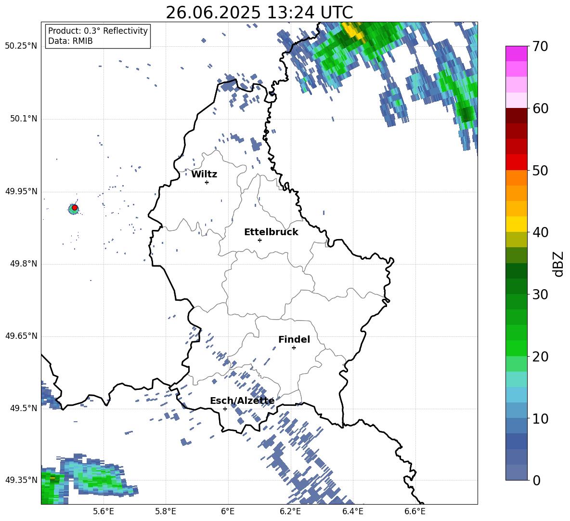
Task: Click the 50.25°N latitude label
Action: [21, 46]
